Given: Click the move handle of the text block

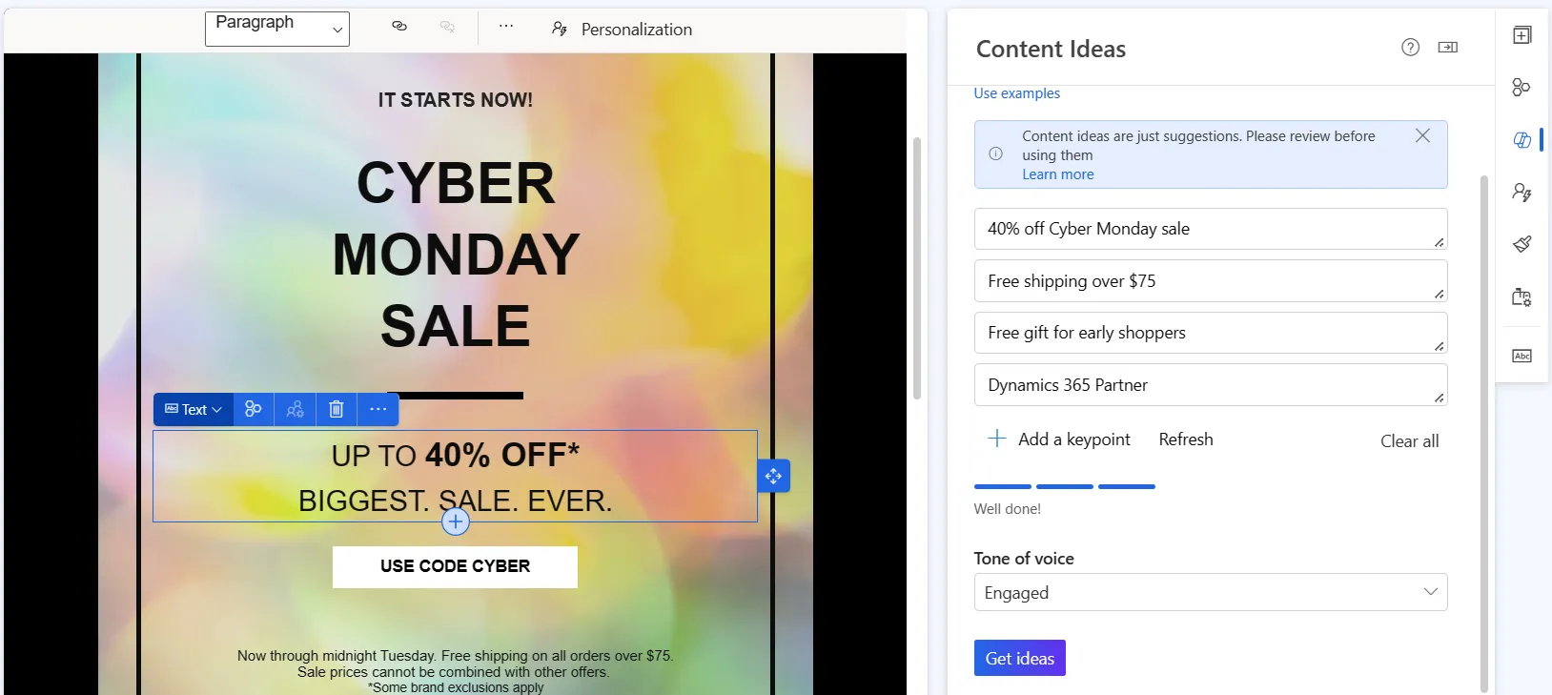Looking at the screenshot, I should click(x=773, y=476).
